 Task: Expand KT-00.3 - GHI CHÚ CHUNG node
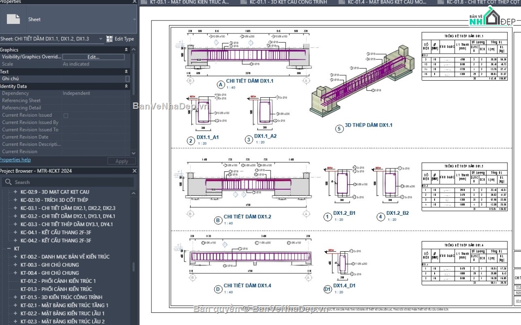(16, 265)
